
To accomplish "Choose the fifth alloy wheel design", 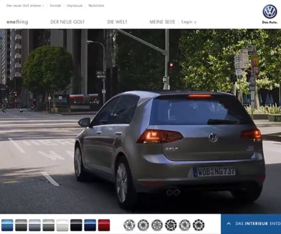I will pyautogui.click(x=185, y=225).
